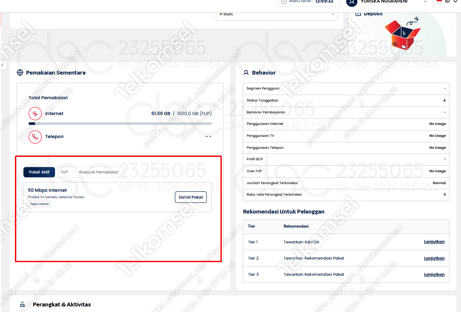This screenshot has width=461, height=312.
Task: Click Lanjutkan link for Tier 1
Action: [x=434, y=242]
